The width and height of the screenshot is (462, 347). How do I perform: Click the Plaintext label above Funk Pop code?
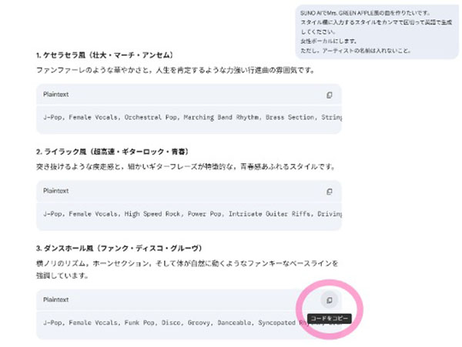[56, 300]
